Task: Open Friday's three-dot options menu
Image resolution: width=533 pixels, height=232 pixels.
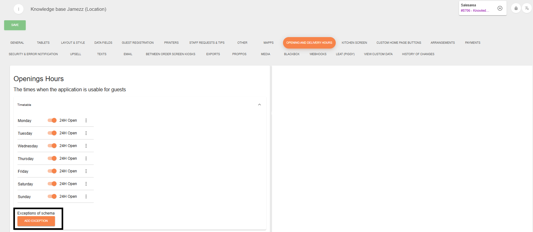Action: click(x=86, y=171)
